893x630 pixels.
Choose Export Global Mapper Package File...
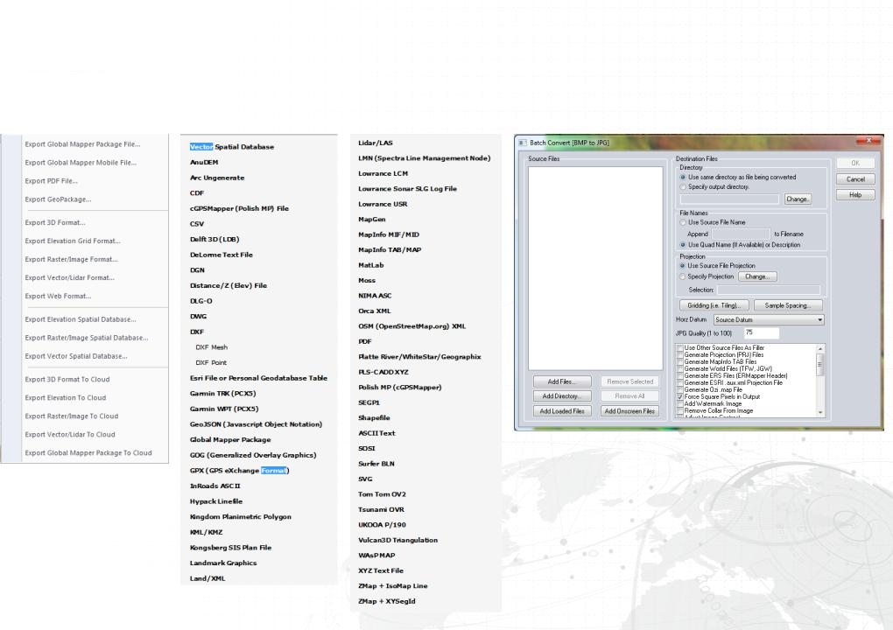(x=82, y=144)
